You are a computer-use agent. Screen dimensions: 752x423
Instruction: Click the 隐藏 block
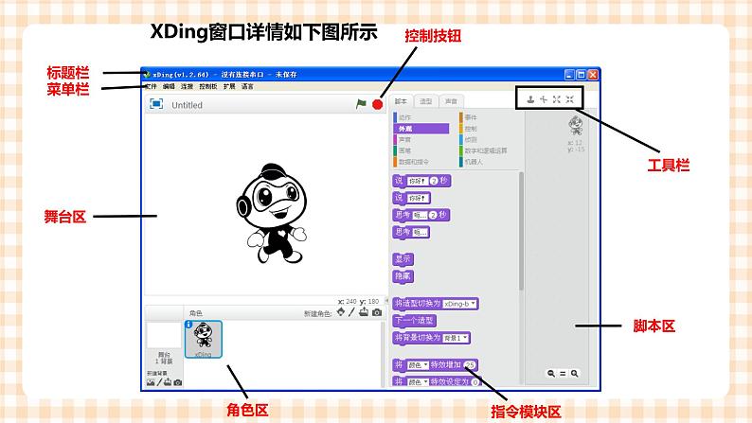pyautogui.click(x=403, y=276)
